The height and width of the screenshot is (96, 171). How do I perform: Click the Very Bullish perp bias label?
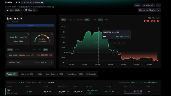point(18,37)
